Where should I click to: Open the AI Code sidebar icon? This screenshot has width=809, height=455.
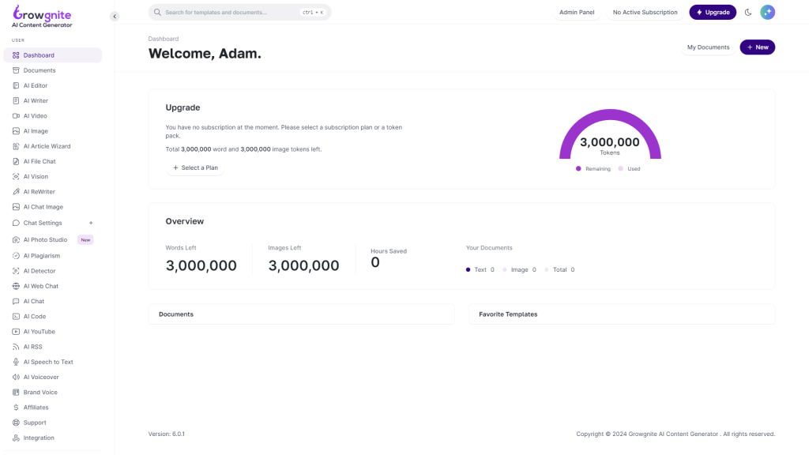(x=16, y=316)
